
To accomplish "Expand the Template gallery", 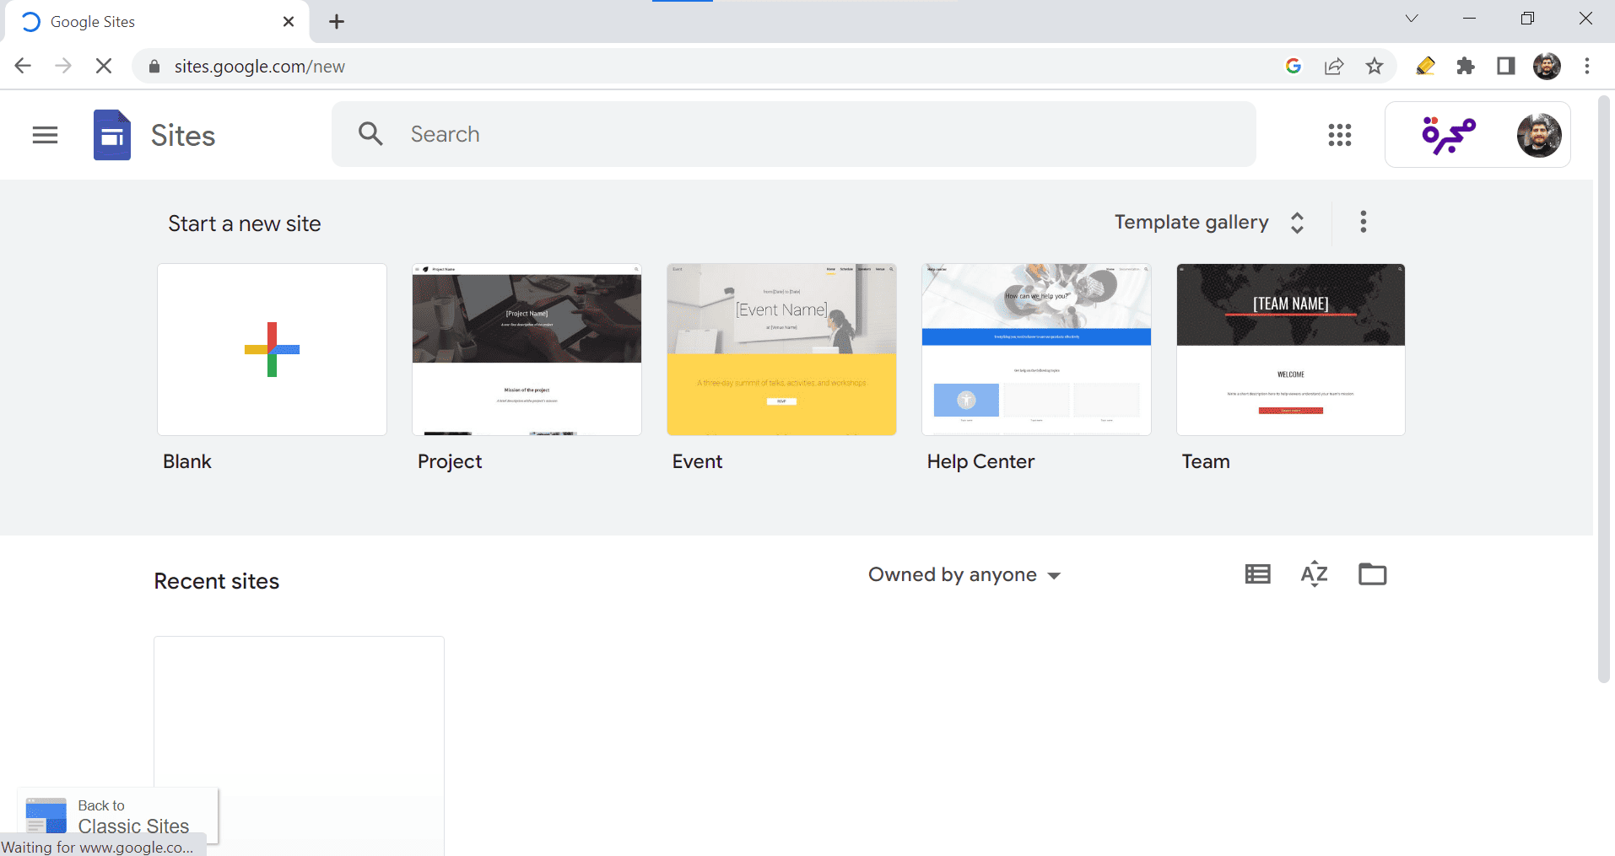I will (x=1208, y=223).
